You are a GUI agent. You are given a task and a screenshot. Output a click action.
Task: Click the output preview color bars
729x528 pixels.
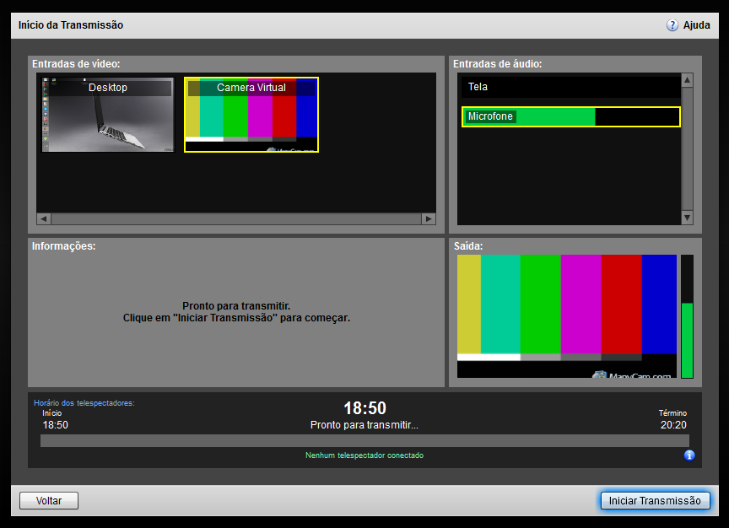pos(566,315)
